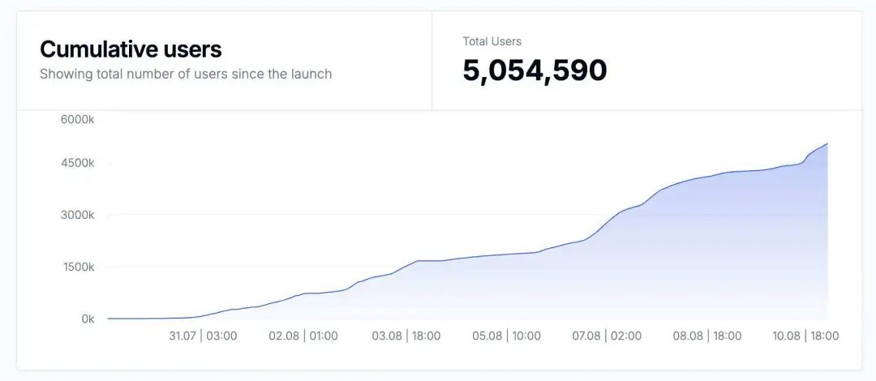Click the 02.08 | 01:00 axis tick
This screenshot has height=381, width=876.
click(303, 336)
